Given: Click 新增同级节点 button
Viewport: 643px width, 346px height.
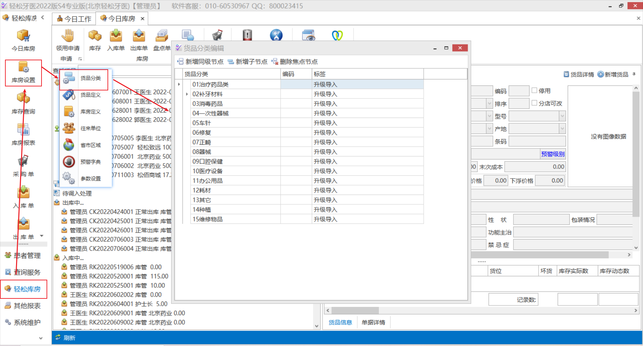Looking at the screenshot, I should click(200, 62).
